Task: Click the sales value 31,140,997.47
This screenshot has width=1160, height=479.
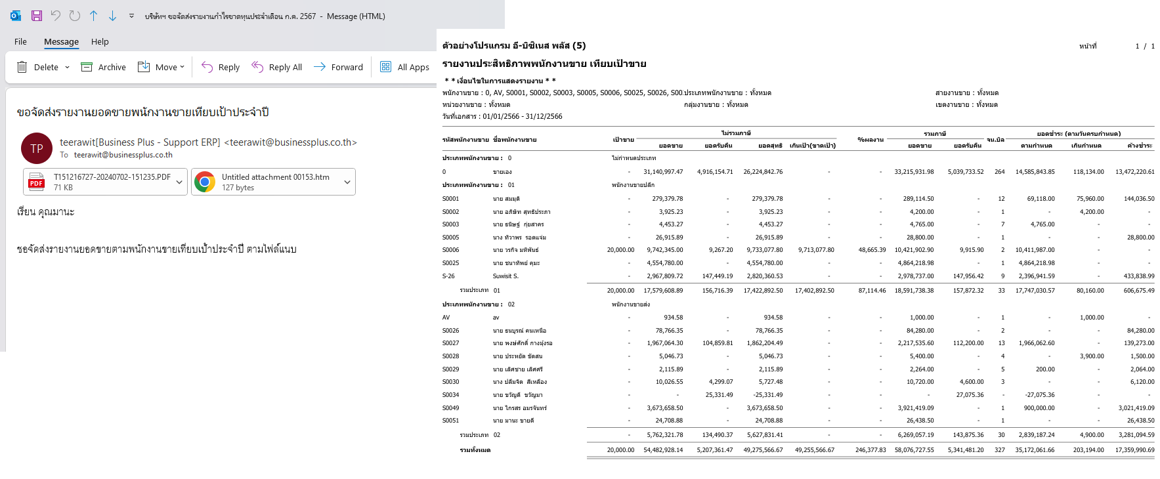Action: tap(663, 172)
